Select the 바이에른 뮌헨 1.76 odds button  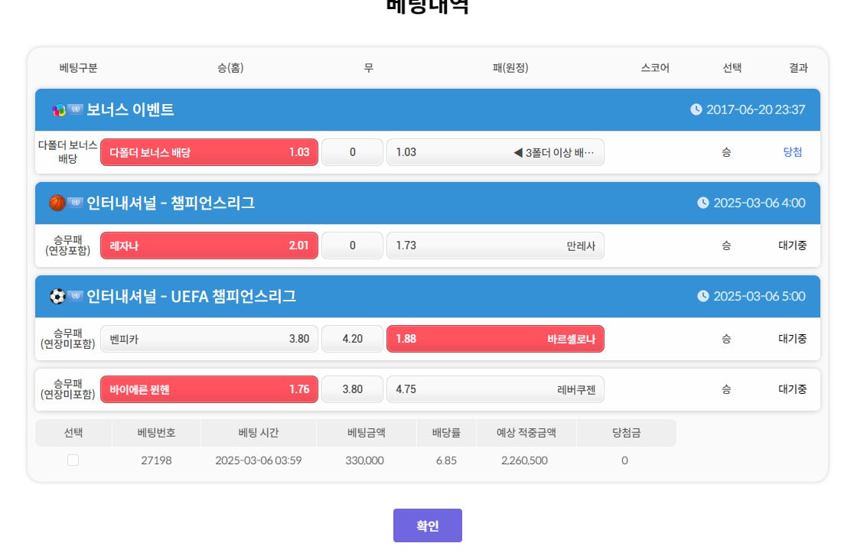coord(209,389)
